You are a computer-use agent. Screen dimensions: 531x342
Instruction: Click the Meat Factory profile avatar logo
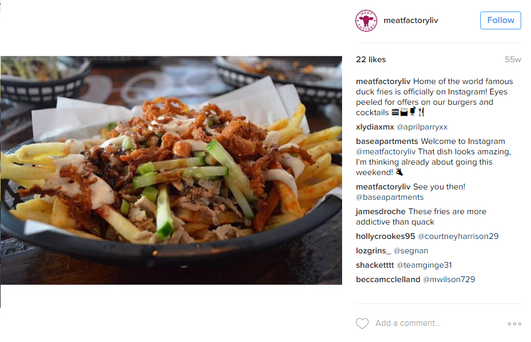(366, 20)
